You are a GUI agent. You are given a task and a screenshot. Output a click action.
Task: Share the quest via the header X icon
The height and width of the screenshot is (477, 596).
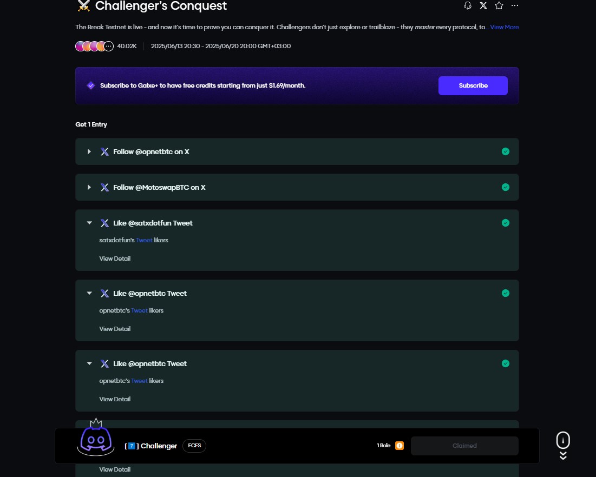[483, 5]
